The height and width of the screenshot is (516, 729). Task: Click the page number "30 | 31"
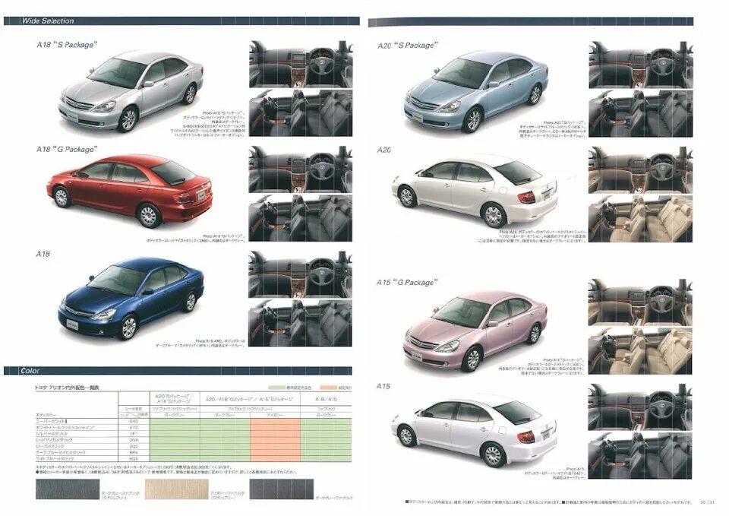[x=707, y=502]
